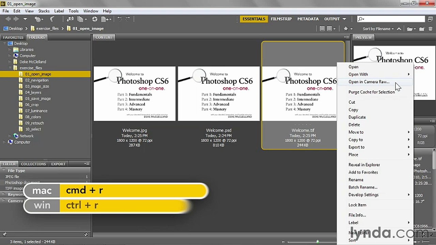Select the 06_crop folder
This screenshot has width=436, height=245.
[32, 105]
